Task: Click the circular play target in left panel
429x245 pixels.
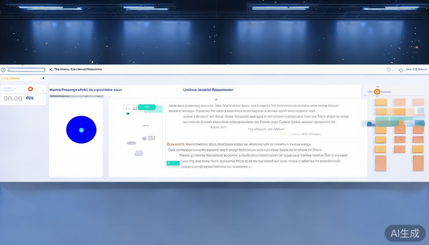Action: click(81, 130)
